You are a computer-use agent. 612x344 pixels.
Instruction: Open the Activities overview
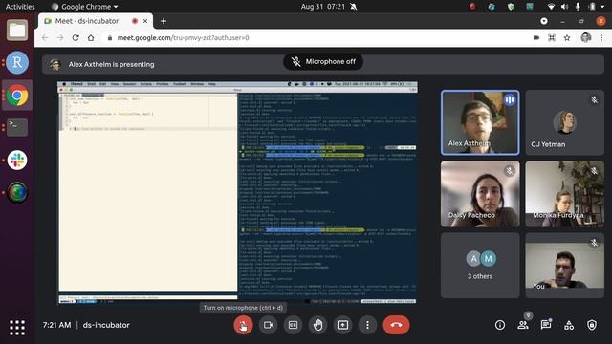20,7
